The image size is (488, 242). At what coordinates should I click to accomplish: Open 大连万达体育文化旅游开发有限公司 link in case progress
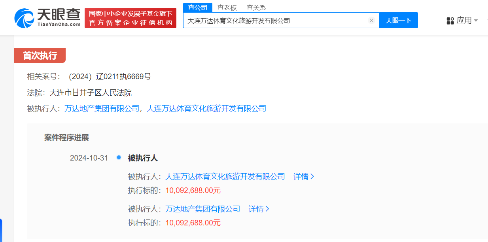click(225, 176)
